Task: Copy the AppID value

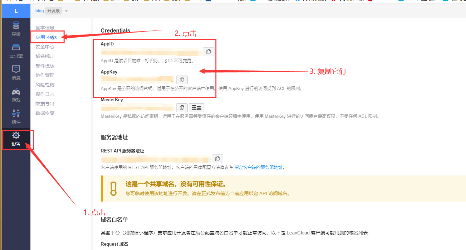Action: point(209,52)
